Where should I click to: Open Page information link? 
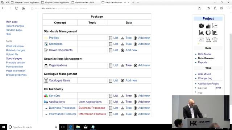click(x=16, y=71)
